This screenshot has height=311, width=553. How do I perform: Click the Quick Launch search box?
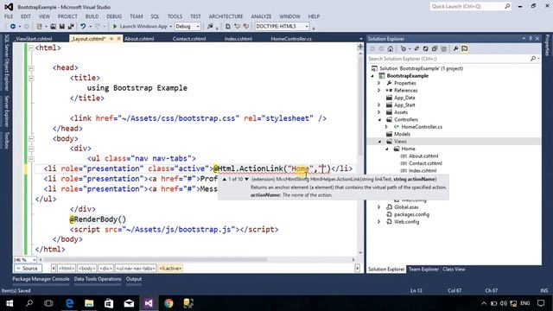point(470,6)
